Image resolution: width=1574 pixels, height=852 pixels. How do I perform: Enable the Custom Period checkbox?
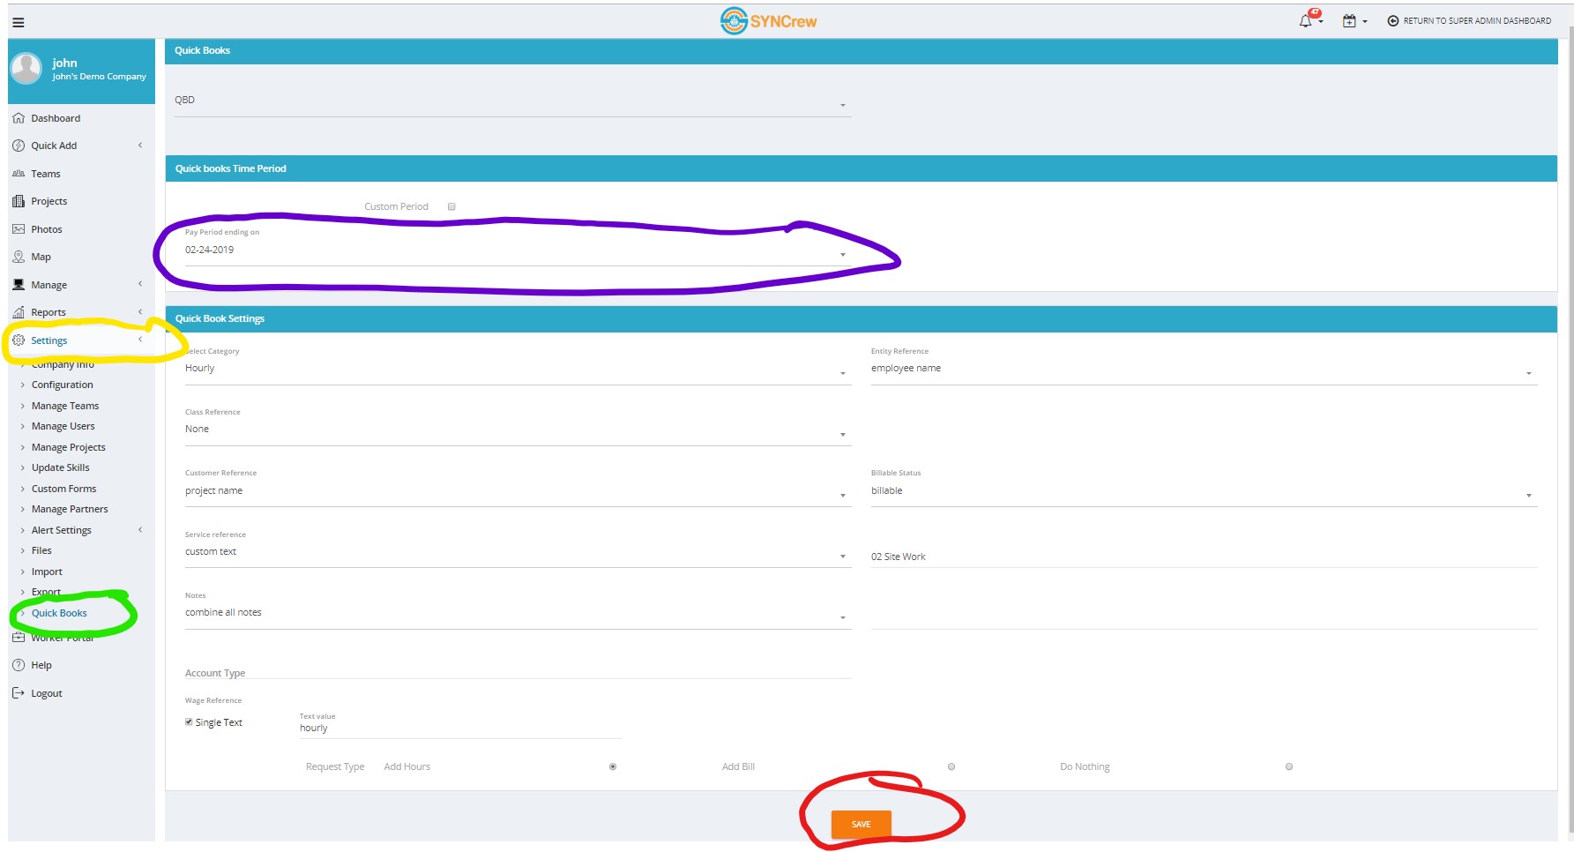(451, 206)
